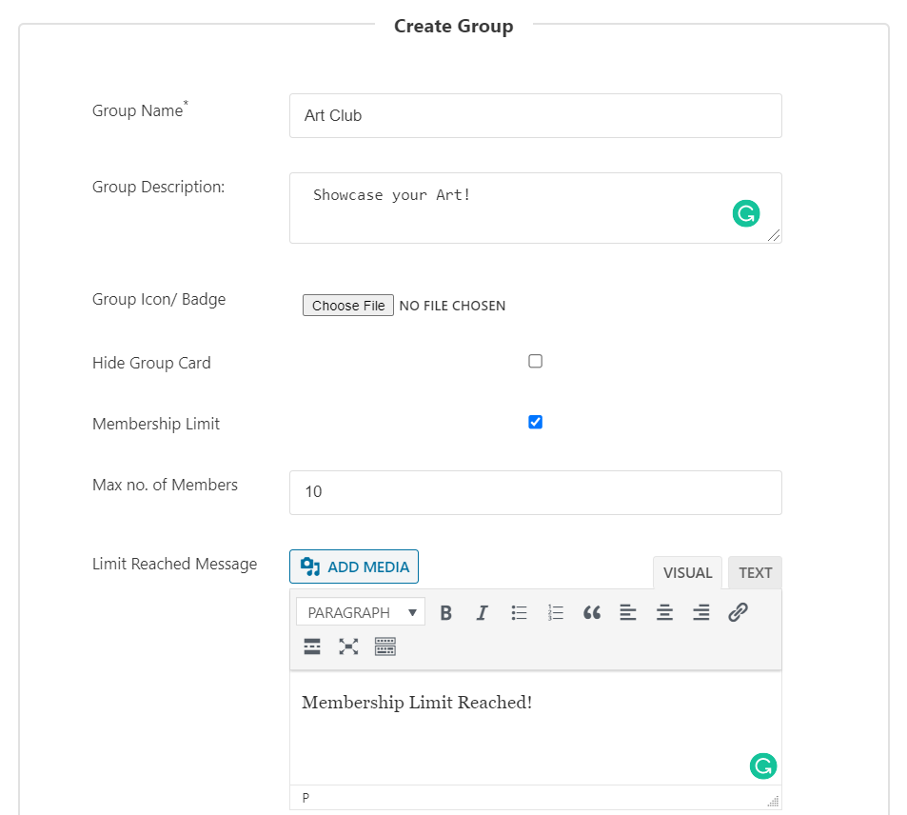
Task: Enable the Hide Group Card option
Action: (x=535, y=361)
